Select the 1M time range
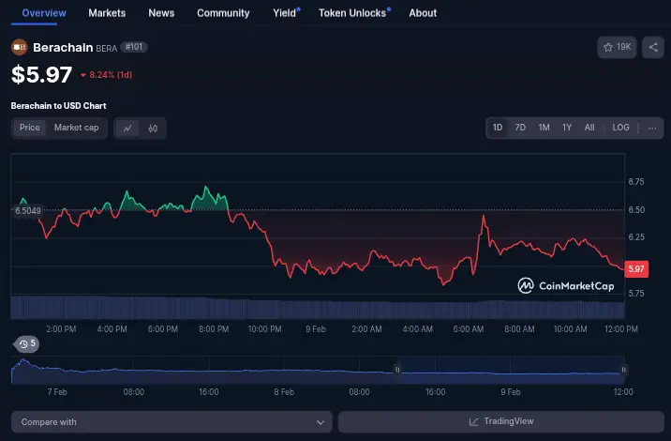This screenshot has height=441, width=671. click(544, 128)
